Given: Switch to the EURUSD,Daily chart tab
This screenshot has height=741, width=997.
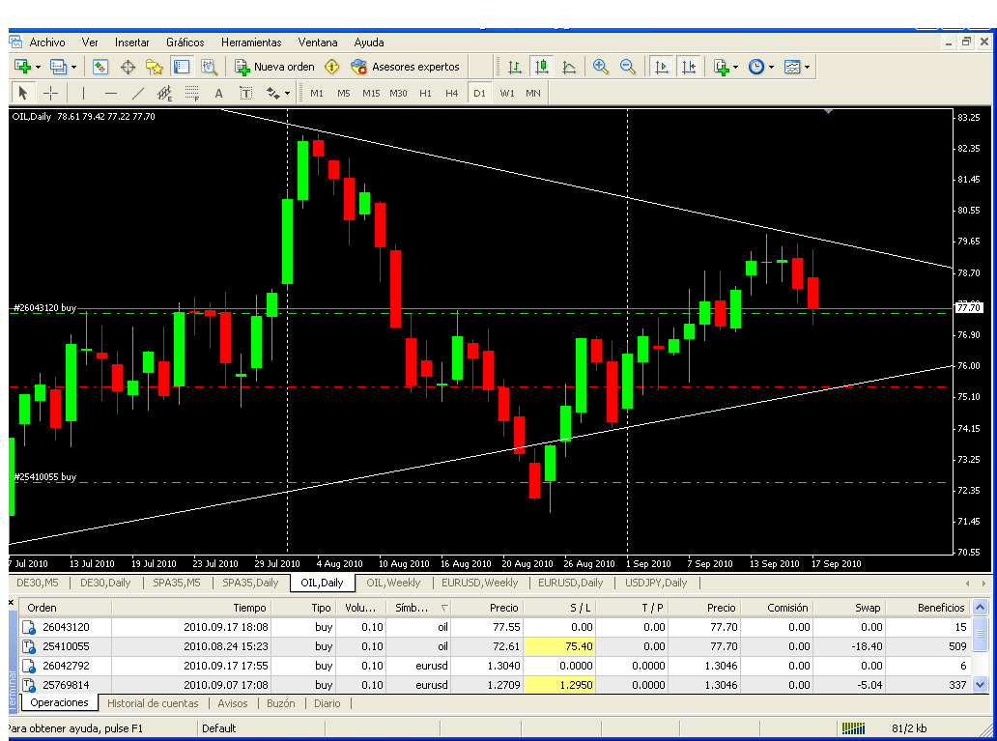Looking at the screenshot, I should [570, 583].
